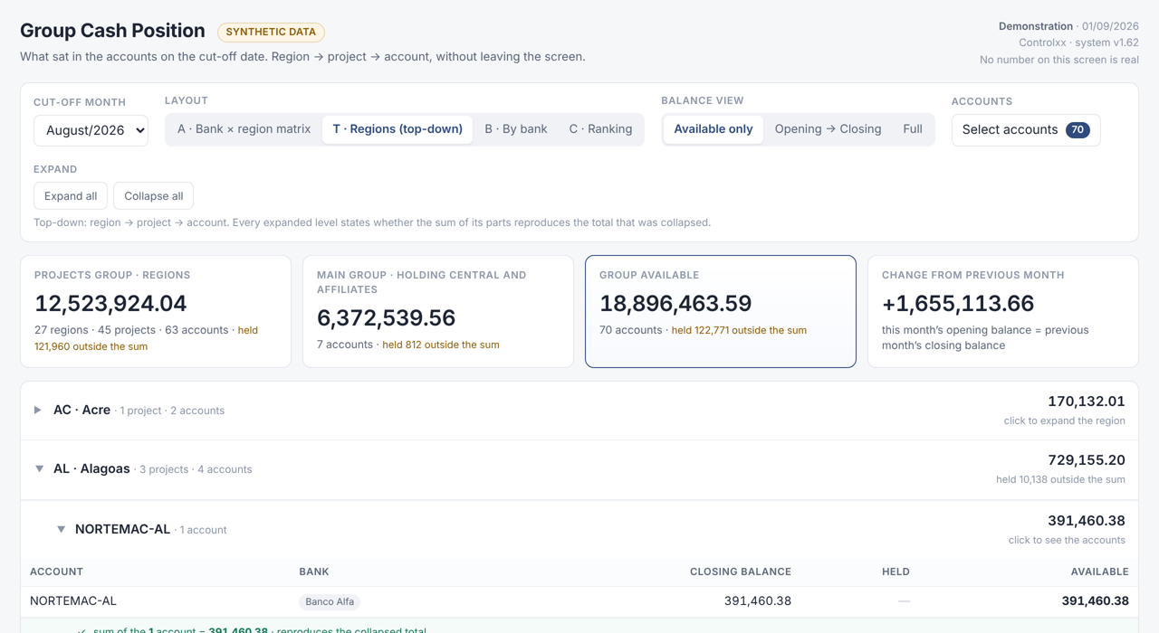Select the Projects Group · Regions card
Viewport: 1159px width, 633px height.
pos(156,311)
